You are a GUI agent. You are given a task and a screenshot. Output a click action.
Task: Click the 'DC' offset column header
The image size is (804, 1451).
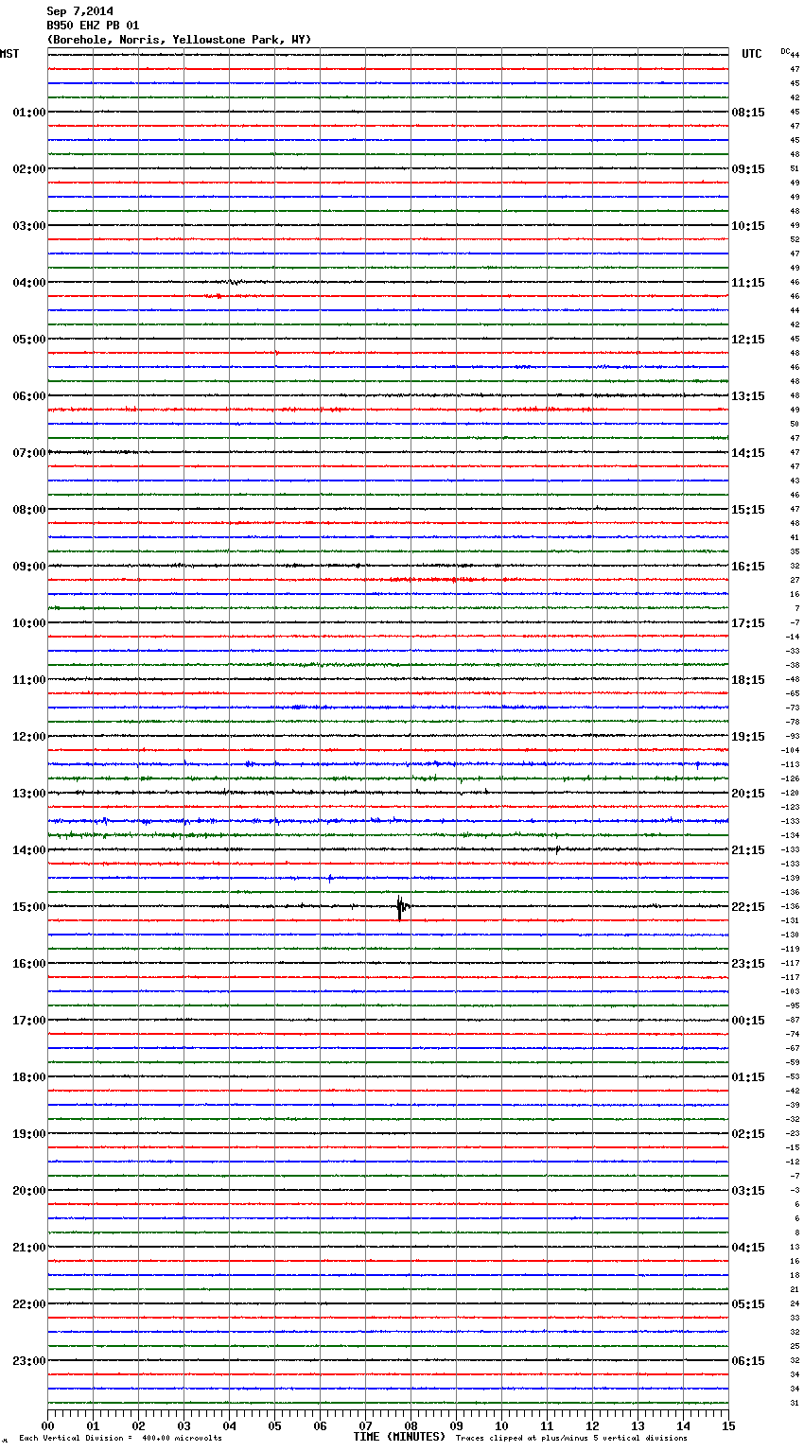785,51
